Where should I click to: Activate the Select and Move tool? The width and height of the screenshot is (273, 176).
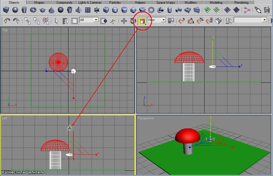(x=124, y=21)
